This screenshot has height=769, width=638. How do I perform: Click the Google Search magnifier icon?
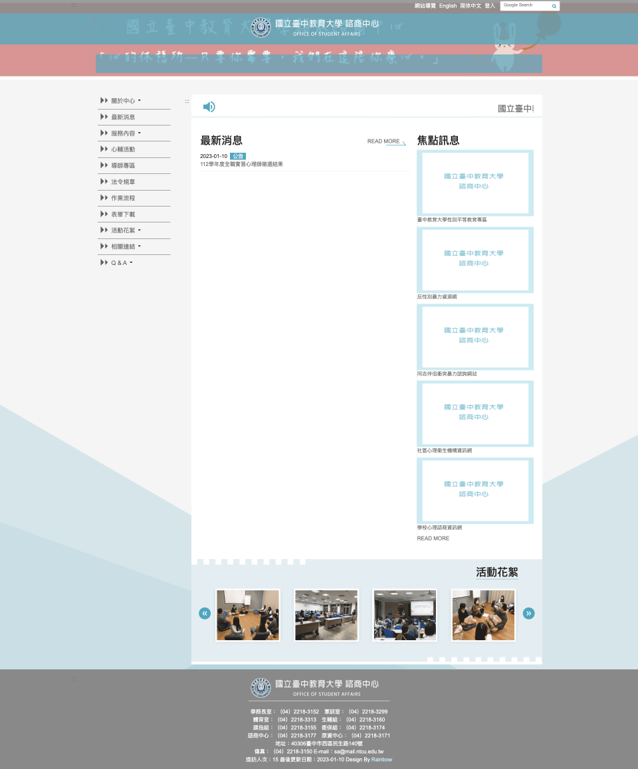click(554, 6)
